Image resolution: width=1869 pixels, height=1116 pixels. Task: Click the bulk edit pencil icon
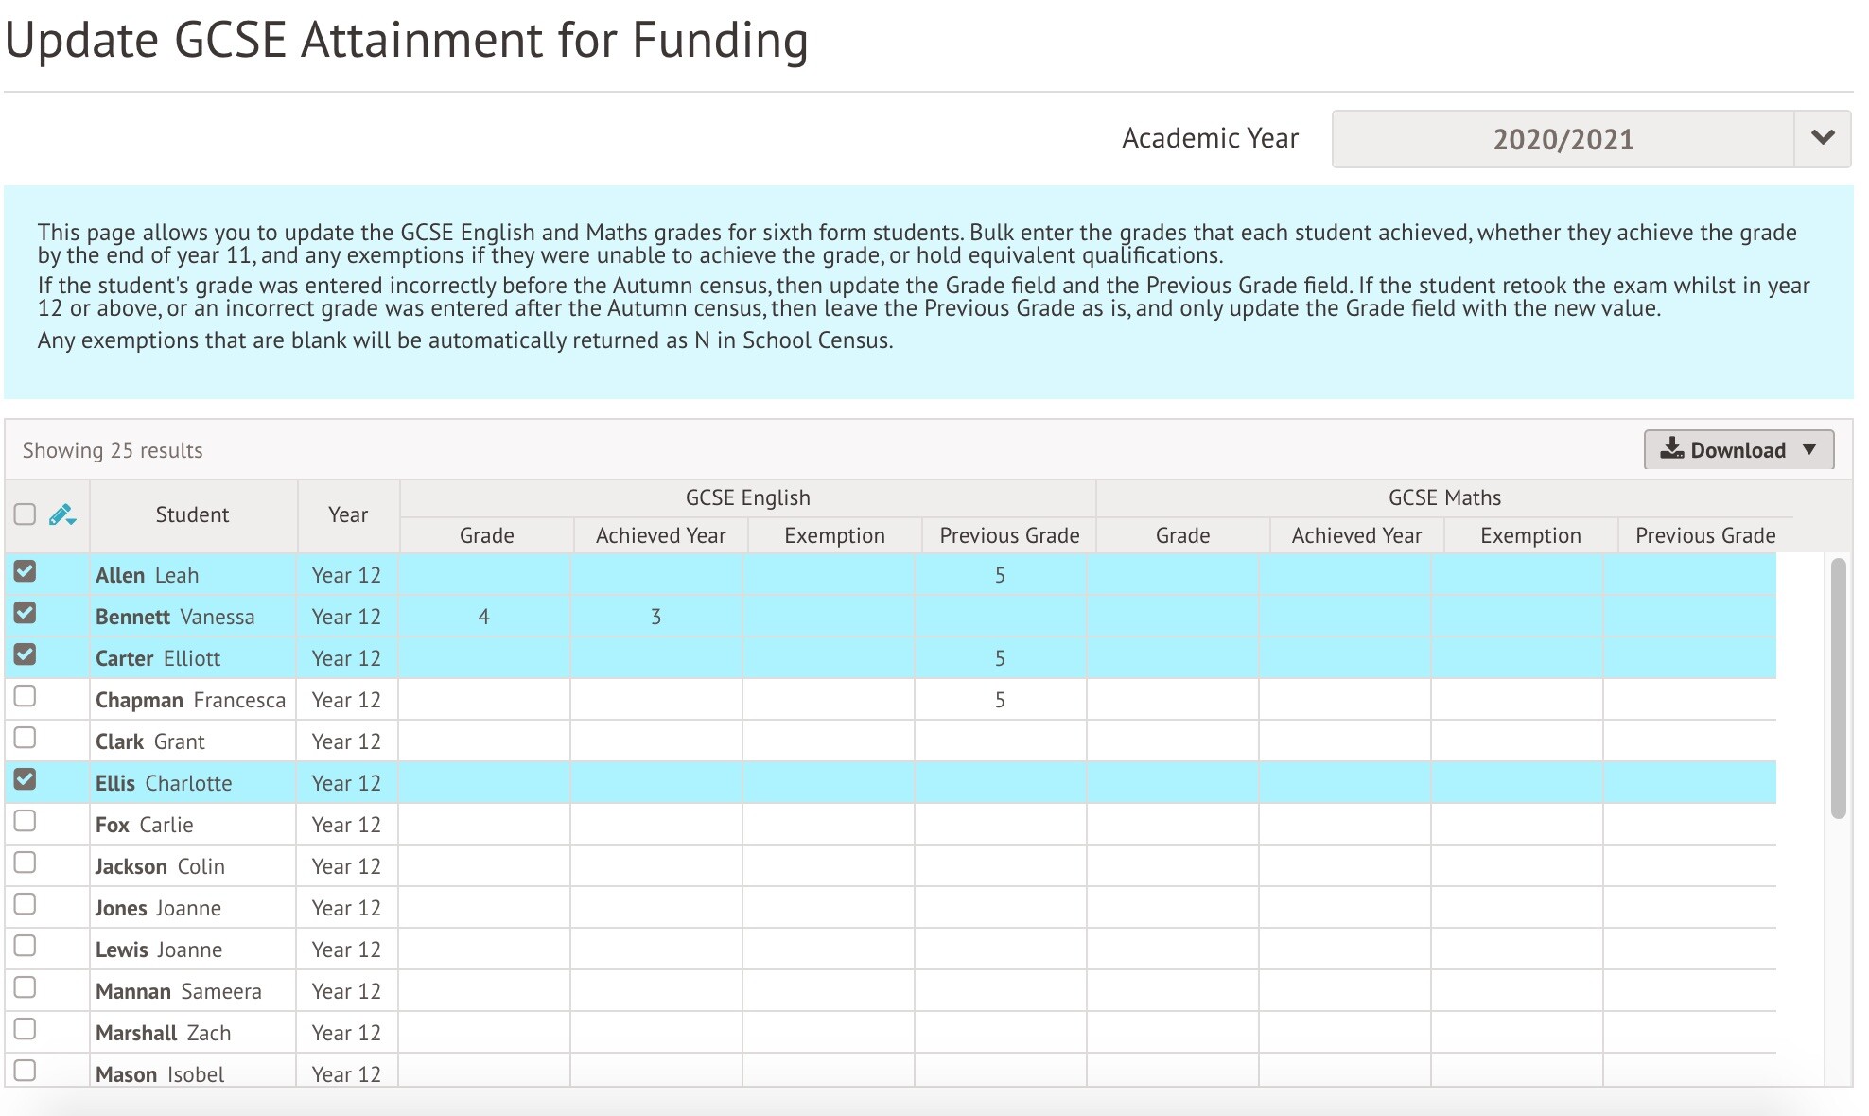coord(62,515)
